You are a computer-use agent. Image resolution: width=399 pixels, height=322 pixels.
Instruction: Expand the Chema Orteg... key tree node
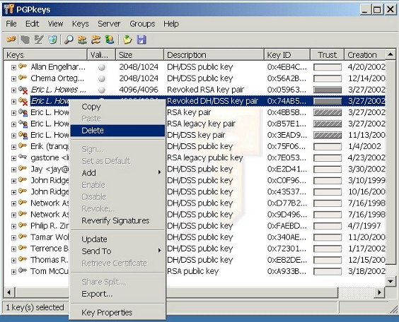coord(13,78)
